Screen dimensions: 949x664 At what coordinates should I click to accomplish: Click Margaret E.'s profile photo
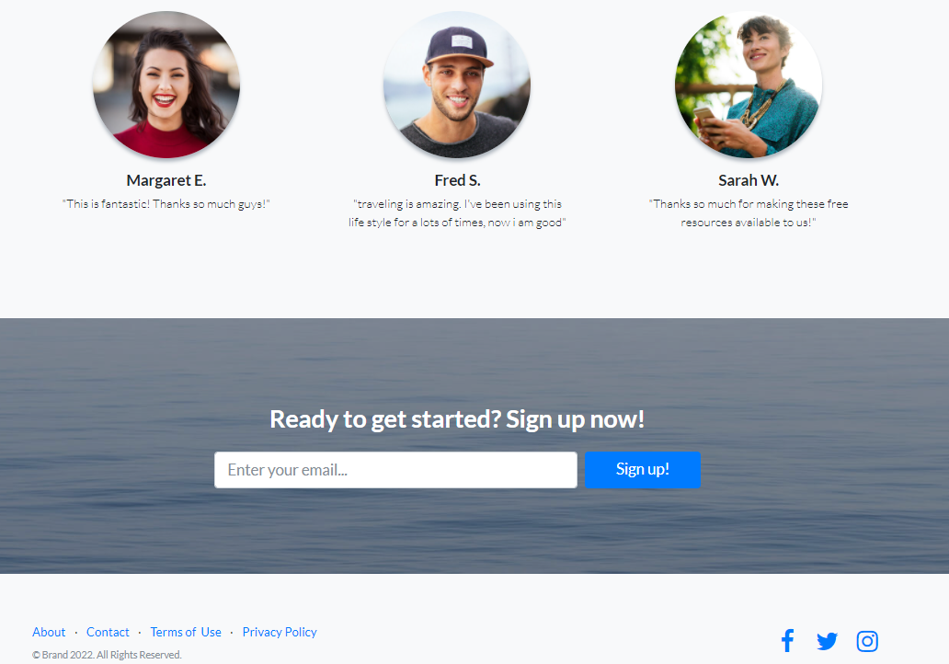point(166,85)
